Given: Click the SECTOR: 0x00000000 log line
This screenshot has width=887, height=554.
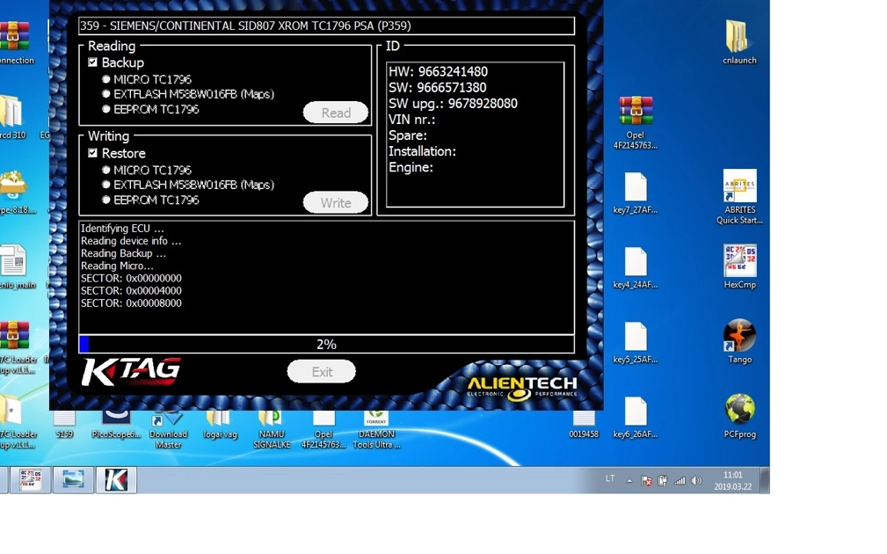Looking at the screenshot, I should [131, 278].
